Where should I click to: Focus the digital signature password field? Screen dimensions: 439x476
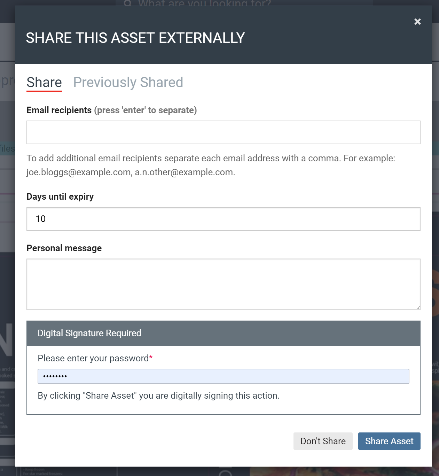[223, 376]
